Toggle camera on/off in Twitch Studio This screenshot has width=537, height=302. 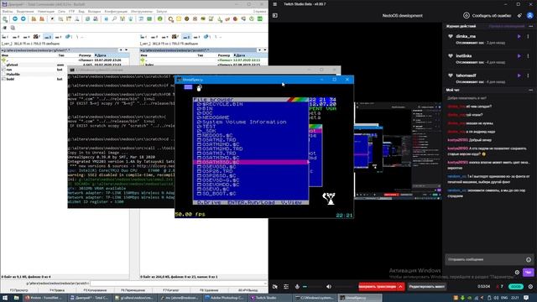point(275,287)
